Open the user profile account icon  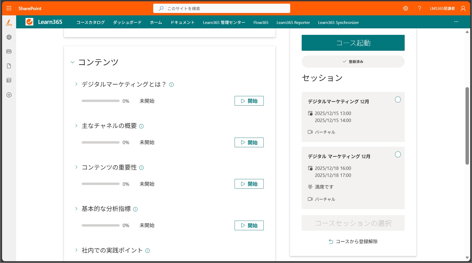pos(463,8)
